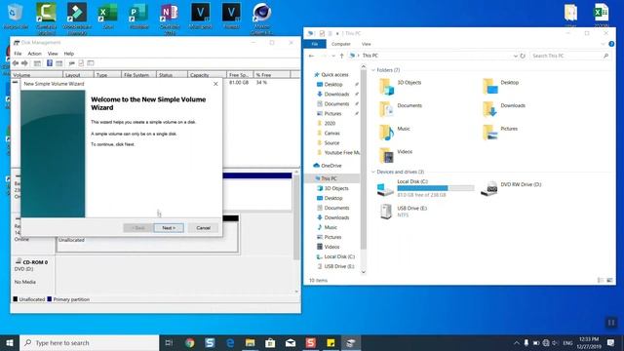
Task: Click Next in the New Simple Volume Wizard
Action: 169,227
